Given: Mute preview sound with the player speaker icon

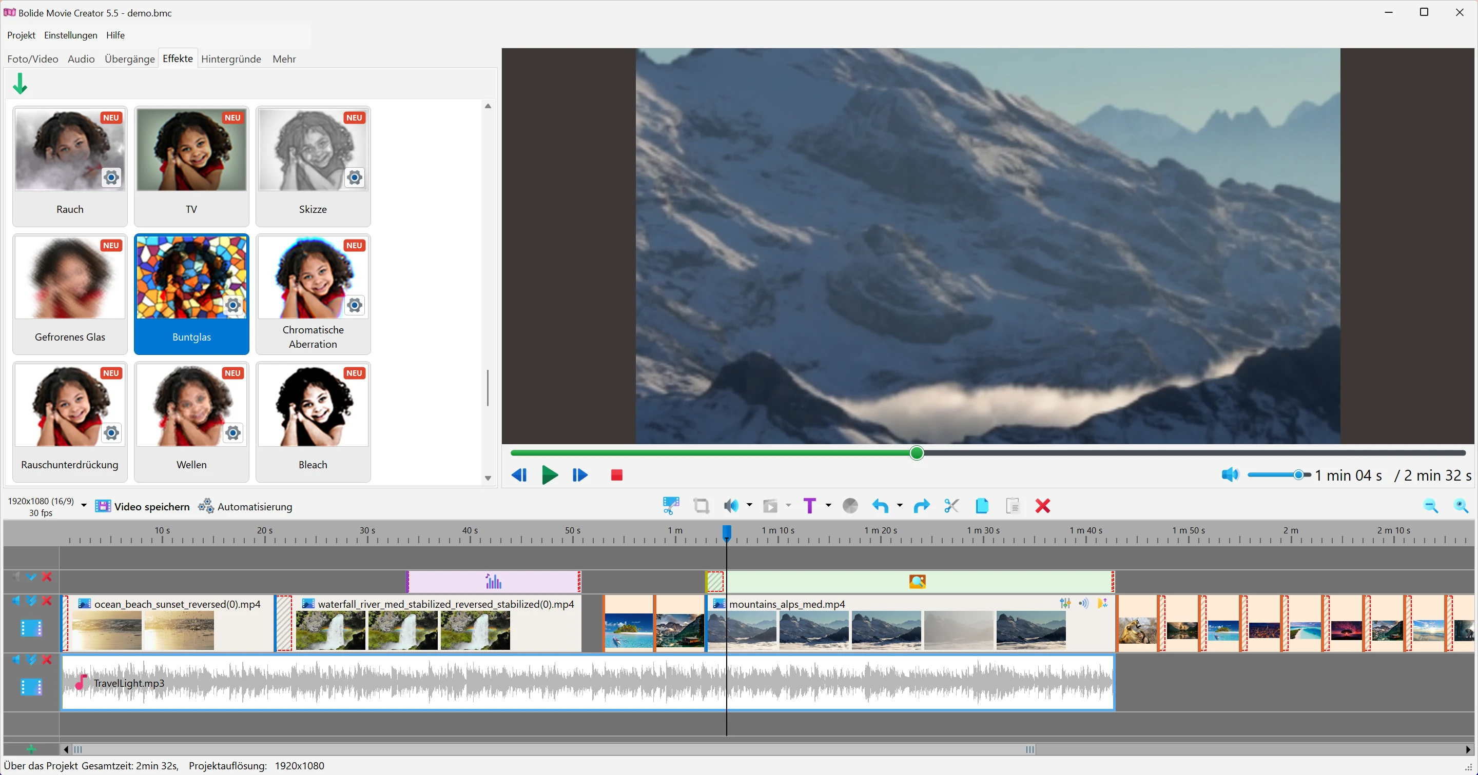Looking at the screenshot, I should [1230, 474].
